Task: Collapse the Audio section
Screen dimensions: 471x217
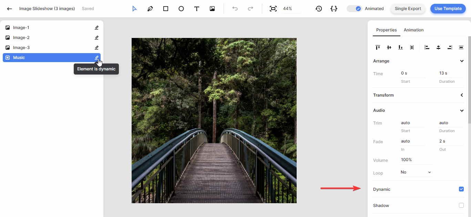Action: pos(462,110)
